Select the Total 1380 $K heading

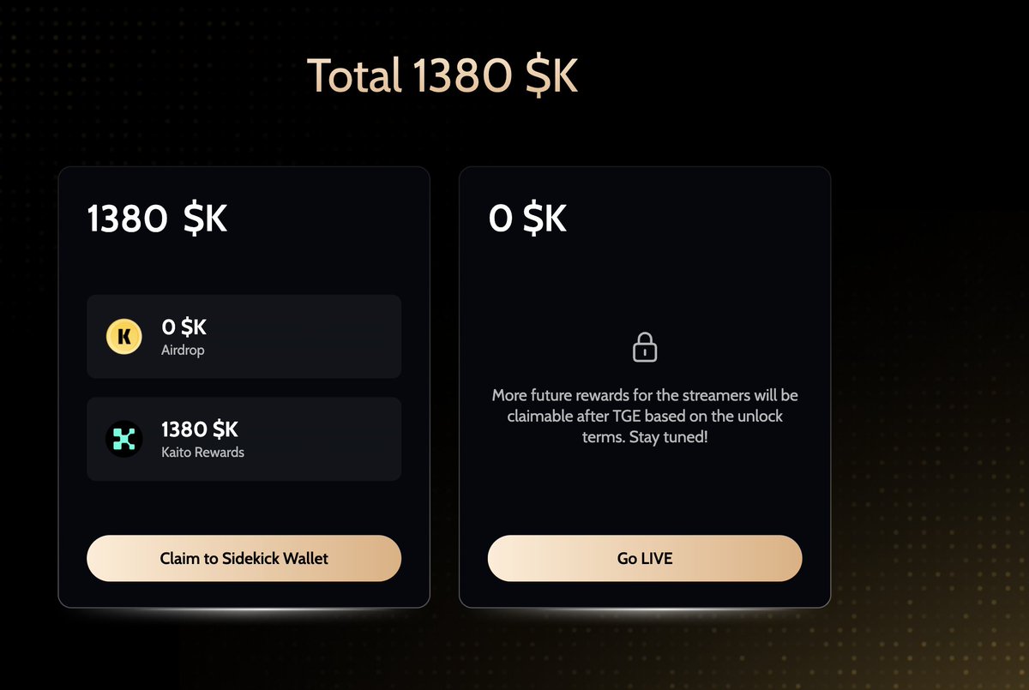(x=442, y=76)
